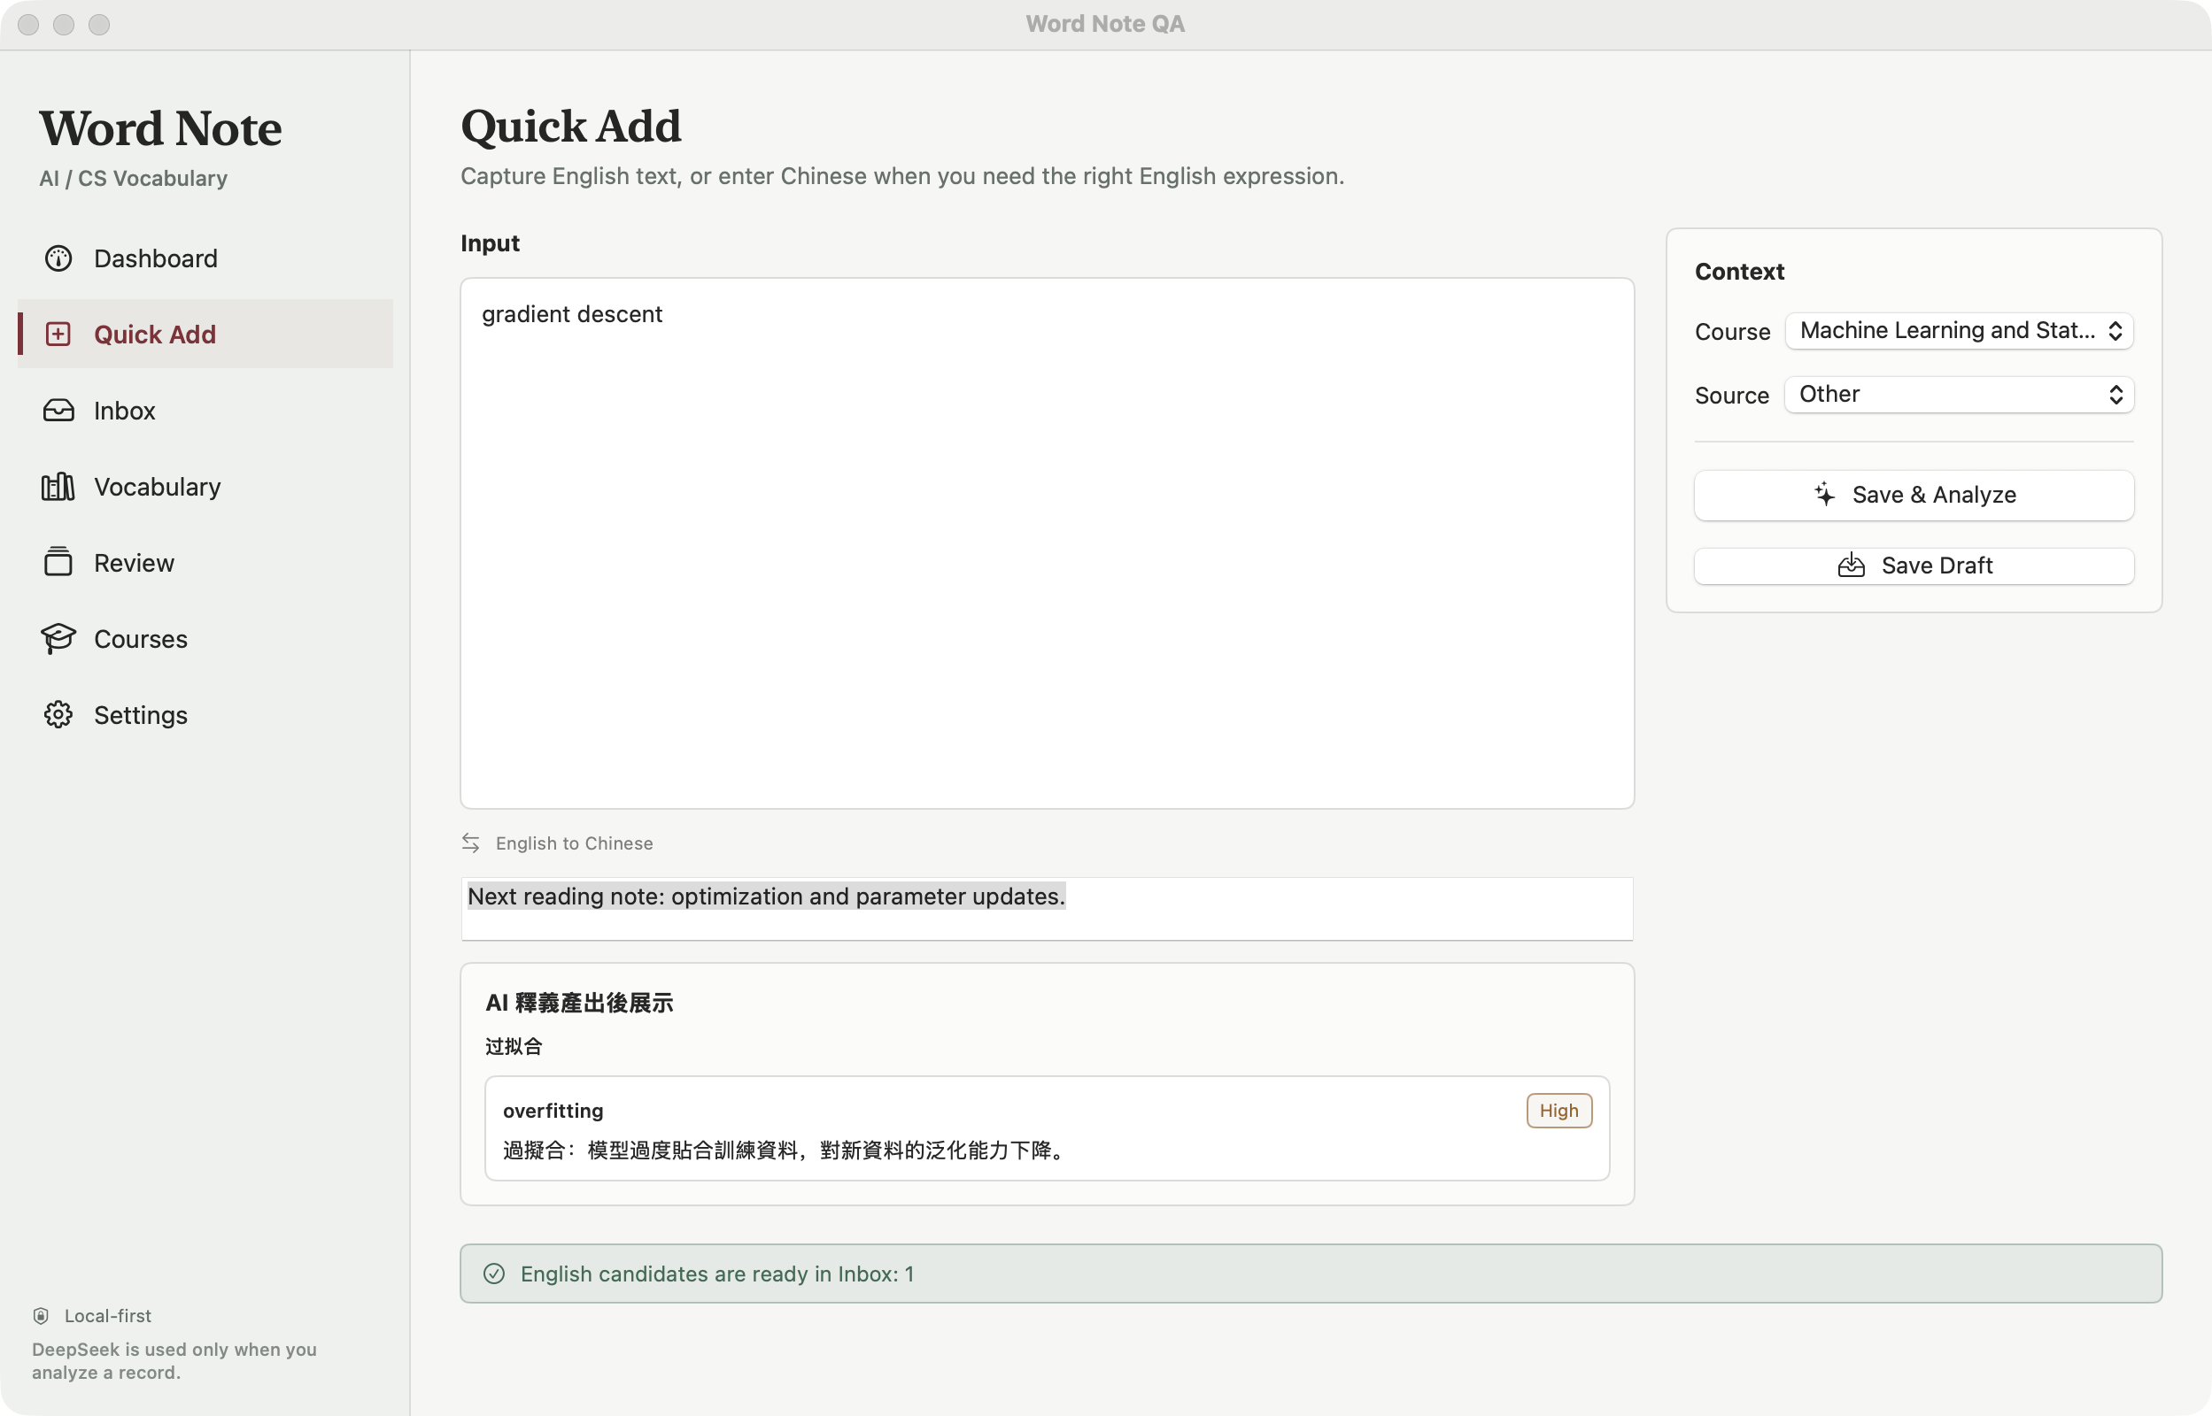The height and width of the screenshot is (1416, 2212).
Task: Open the Review section
Action: [x=205, y=562]
